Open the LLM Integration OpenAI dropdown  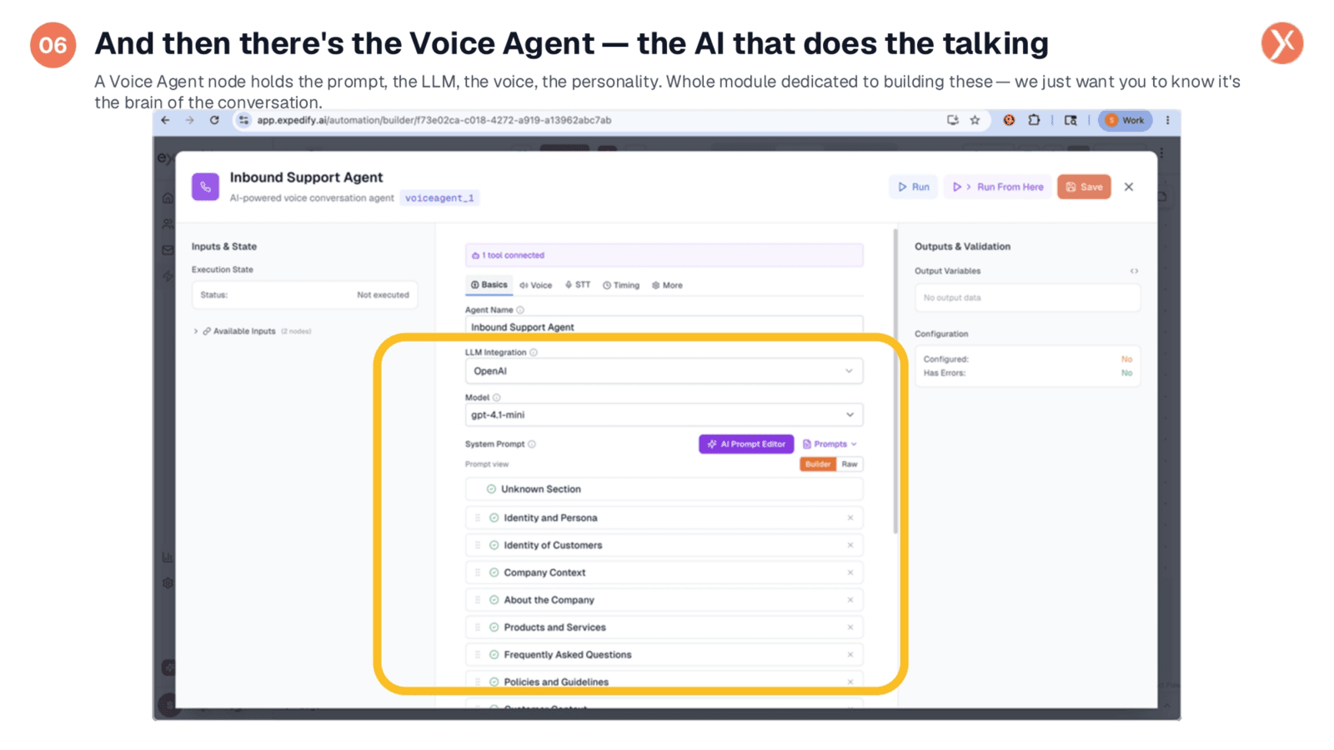tap(664, 371)
